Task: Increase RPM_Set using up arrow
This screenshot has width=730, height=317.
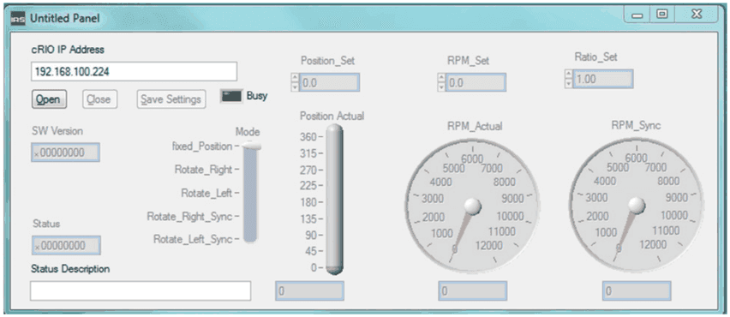Action: (x=441, y=78)
